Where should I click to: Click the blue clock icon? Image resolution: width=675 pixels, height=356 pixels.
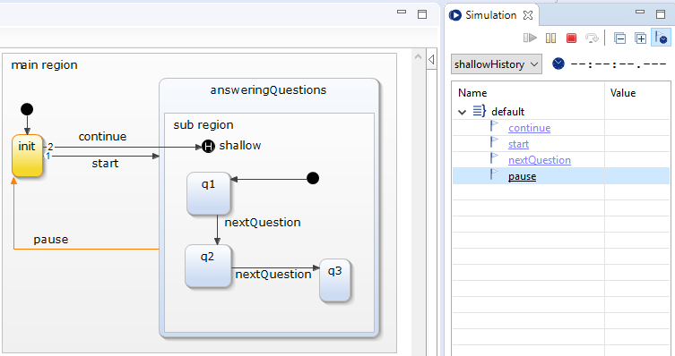click(558, 64)
